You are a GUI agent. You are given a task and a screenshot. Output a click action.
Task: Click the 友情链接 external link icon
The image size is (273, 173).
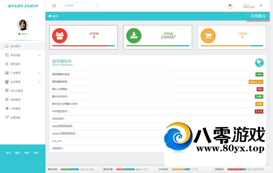point(7,117)
